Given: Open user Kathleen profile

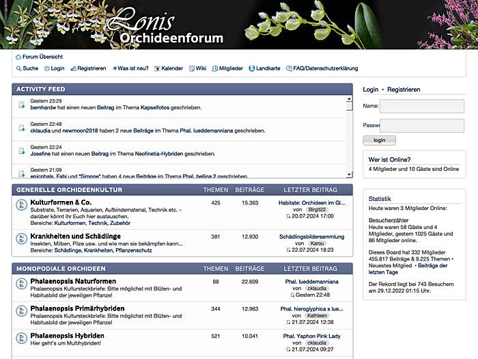Looking at the screenshot, I should 317,316.
